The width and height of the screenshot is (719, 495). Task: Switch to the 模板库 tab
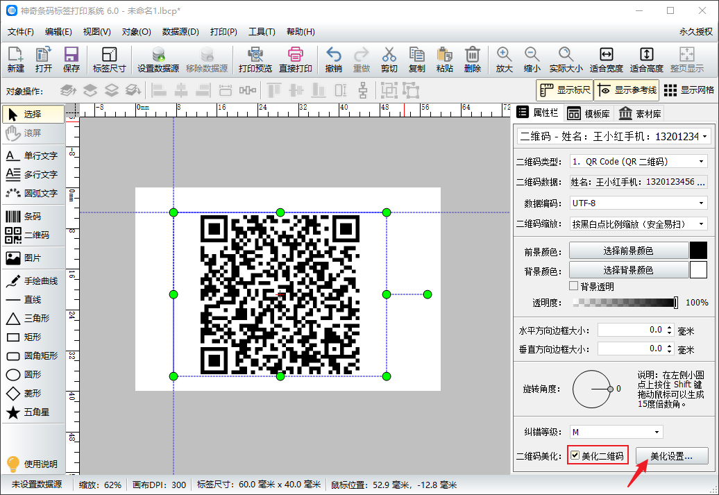[x=589, y=114]
